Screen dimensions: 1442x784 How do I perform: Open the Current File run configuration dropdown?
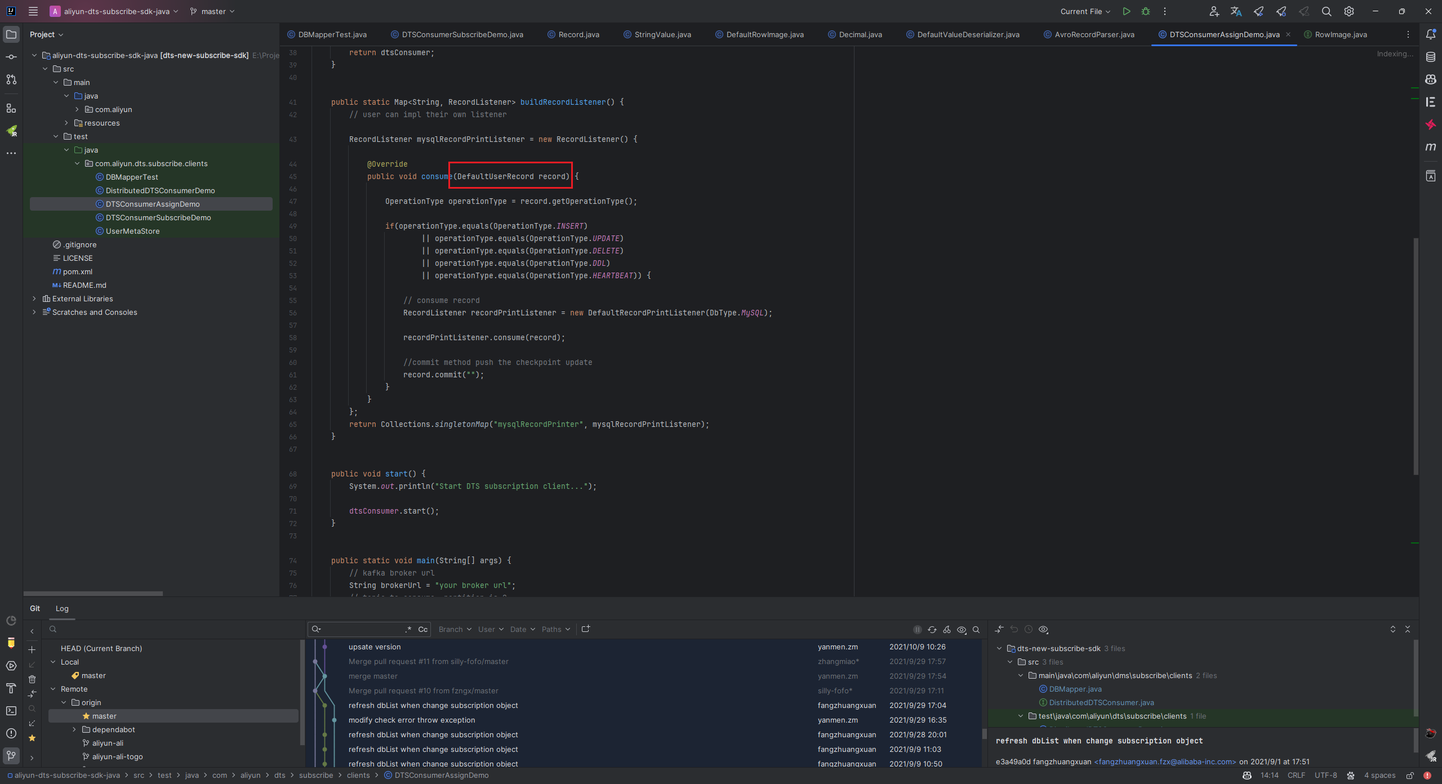(1085, 11)
